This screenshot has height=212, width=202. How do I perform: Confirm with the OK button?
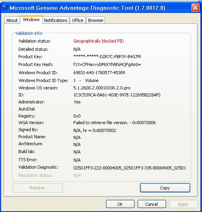click(120, 204)
